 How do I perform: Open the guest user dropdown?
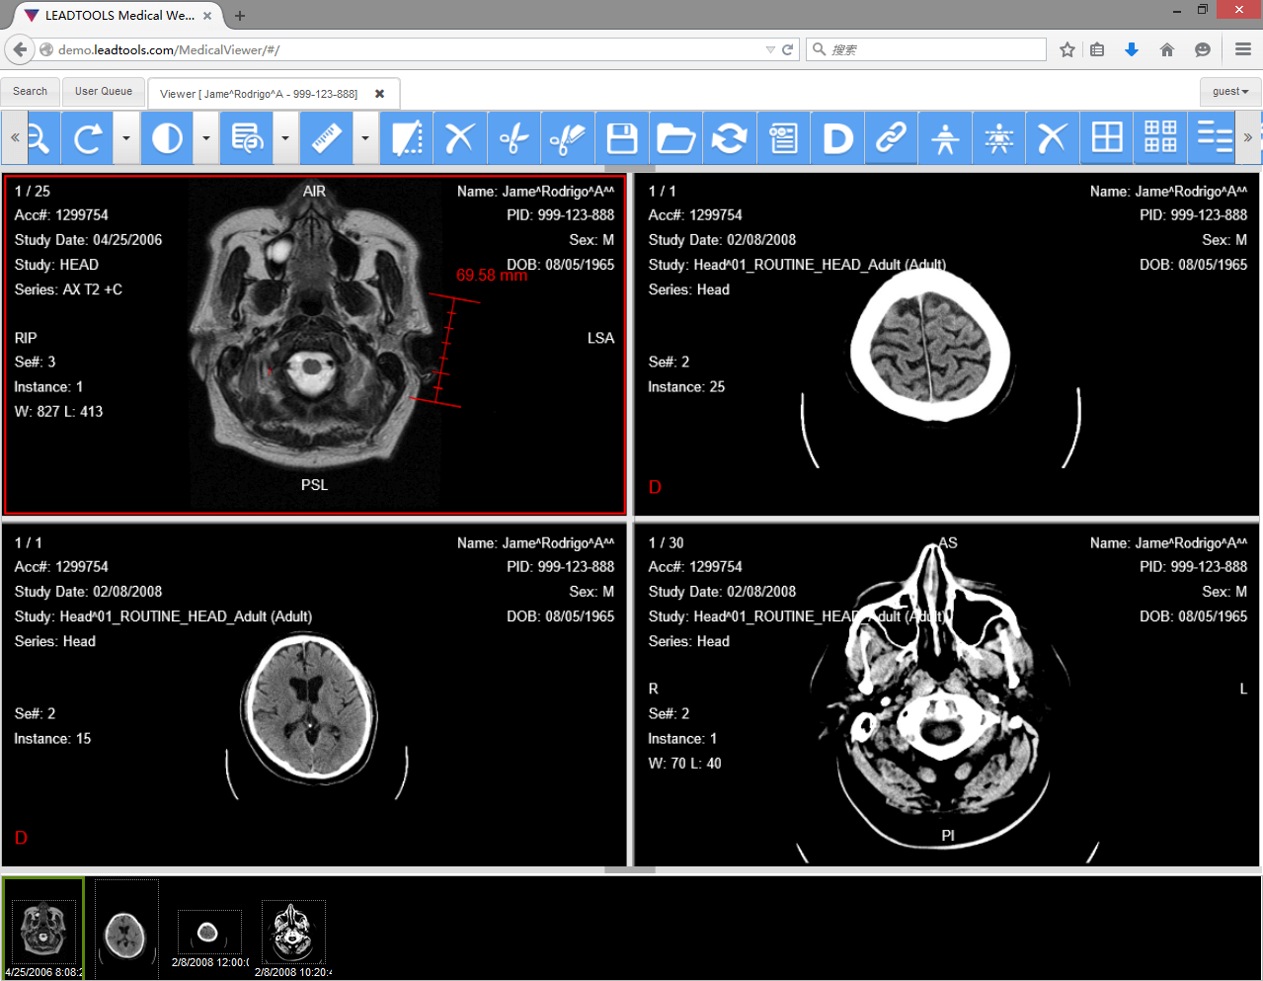[1230, 92]
